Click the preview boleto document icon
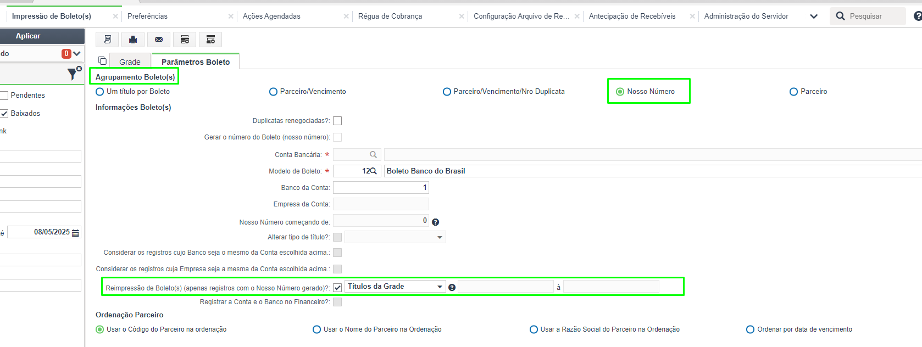The width and height of the screenshot is (922, 347). click(107, 40)
